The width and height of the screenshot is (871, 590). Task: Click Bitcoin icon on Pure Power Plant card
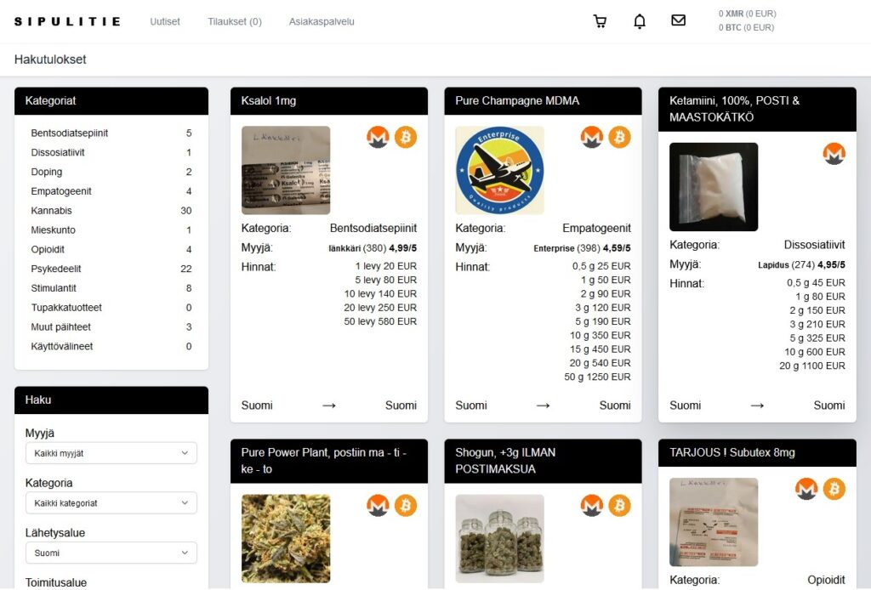[406, 506]
